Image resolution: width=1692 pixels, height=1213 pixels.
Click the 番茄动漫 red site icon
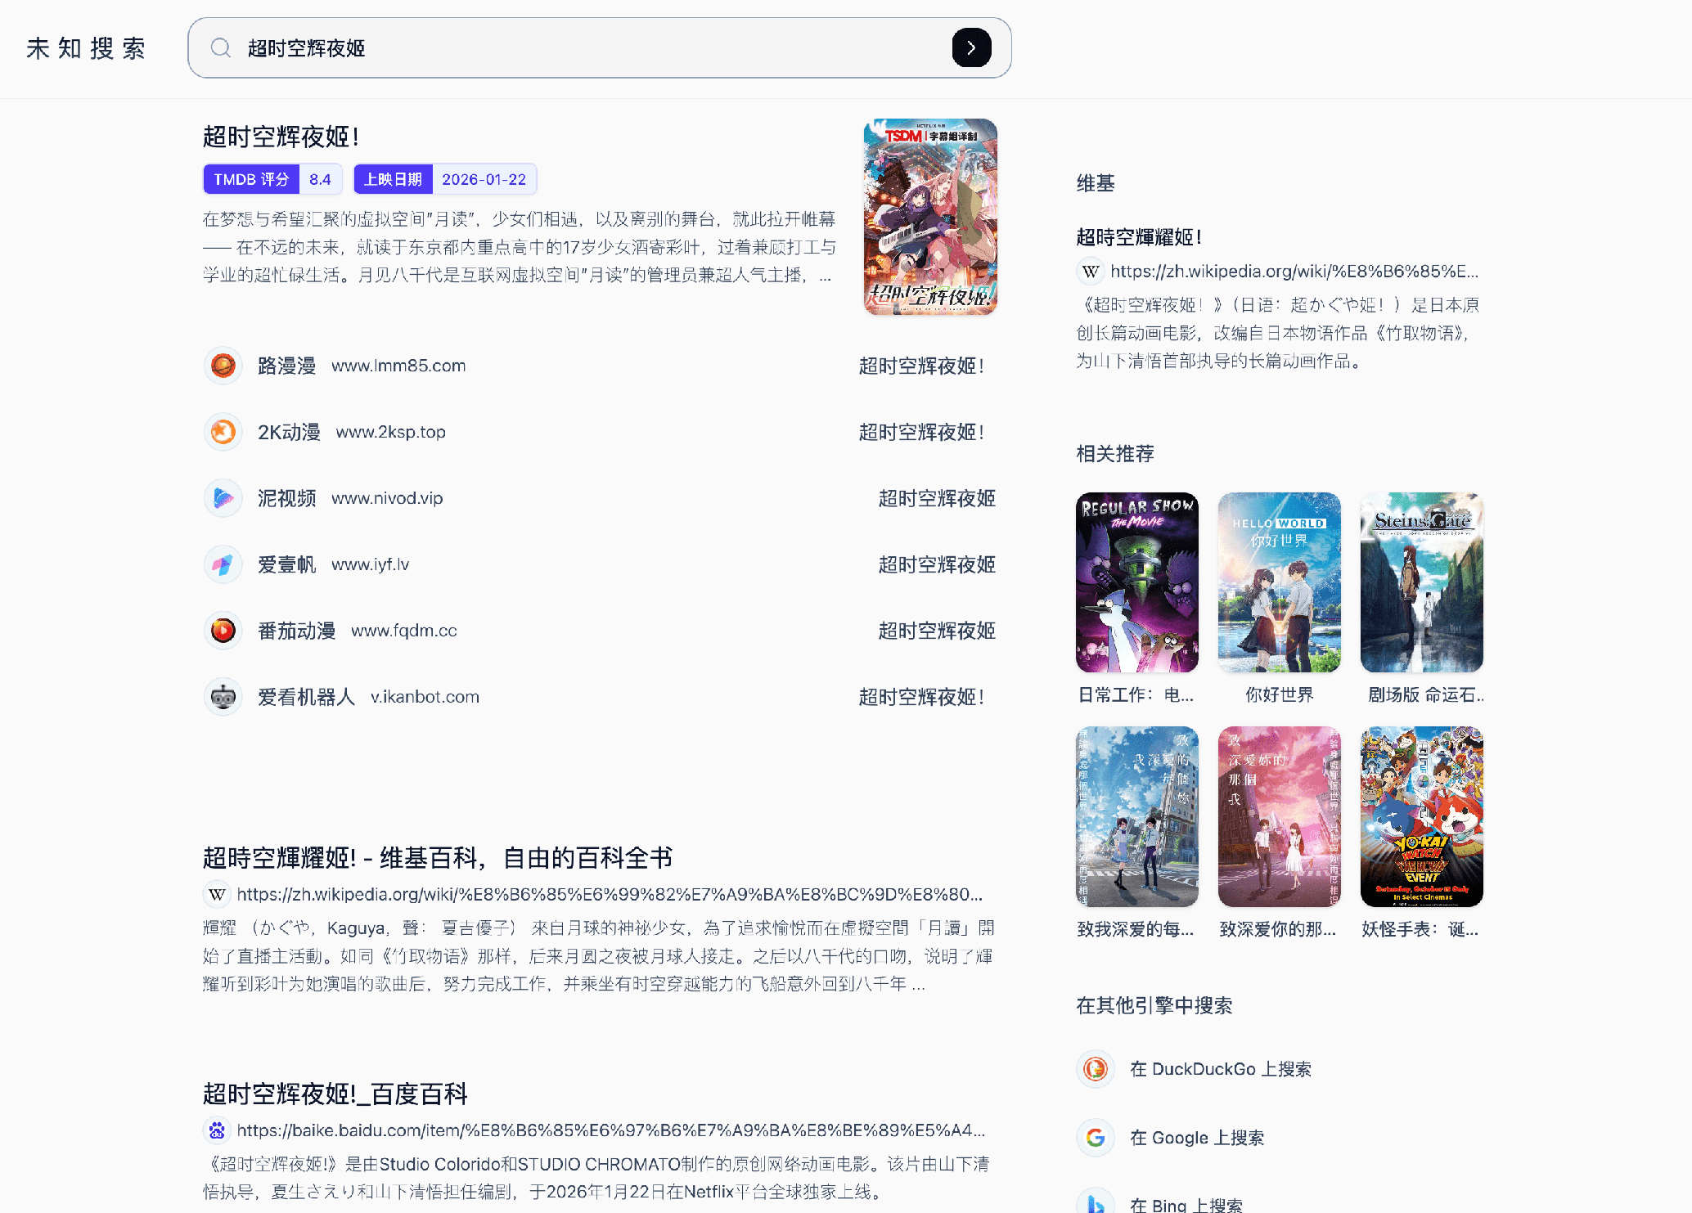coord(223,631)
